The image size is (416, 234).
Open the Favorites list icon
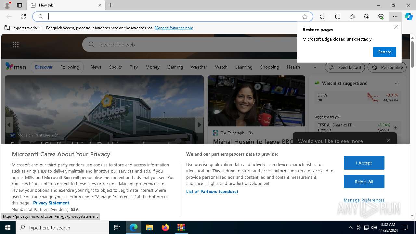352,17
